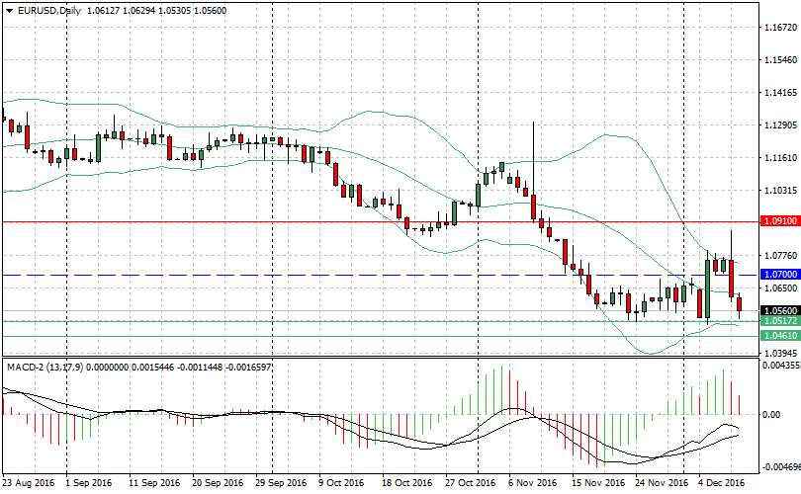Select the red 1.09100 price label
This screenshot has height=494, width=801.
point(778,222)
